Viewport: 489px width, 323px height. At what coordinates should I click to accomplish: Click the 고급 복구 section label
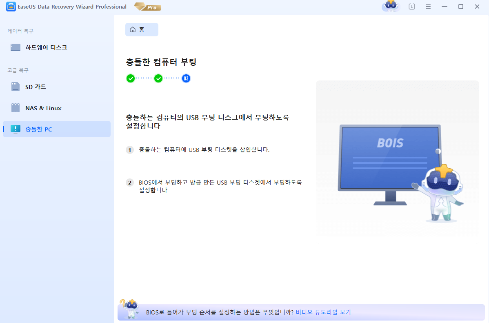[x=18, y=70]
